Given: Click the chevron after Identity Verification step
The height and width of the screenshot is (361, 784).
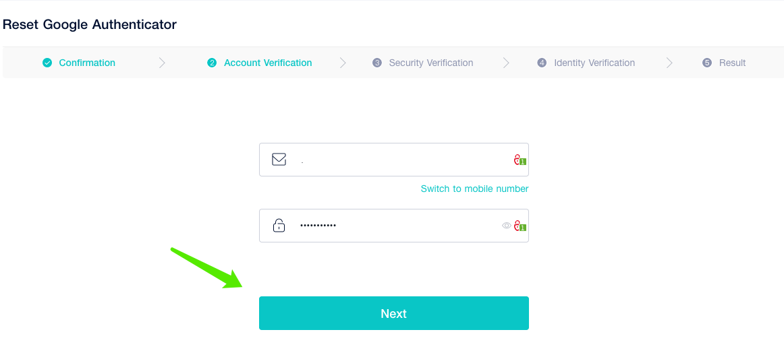Looking at the screenshot, I should click(669, 63).
